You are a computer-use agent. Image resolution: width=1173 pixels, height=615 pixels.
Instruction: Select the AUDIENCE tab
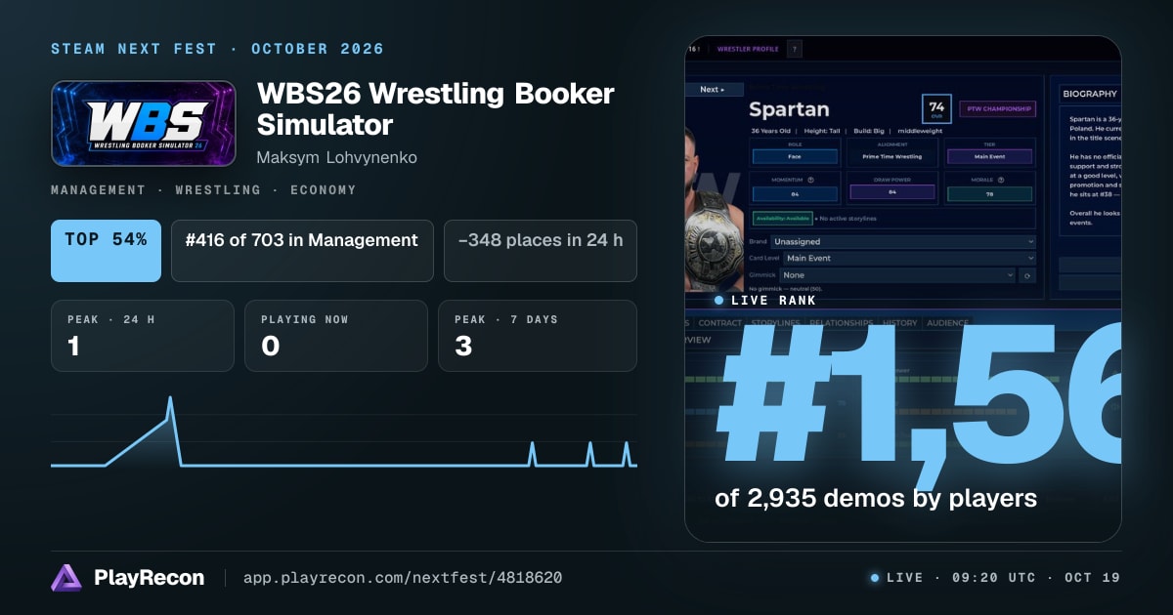[x=947, y=323]
